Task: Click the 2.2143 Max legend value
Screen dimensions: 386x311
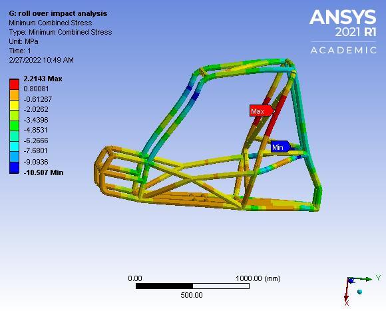Action: coord(43,79)
